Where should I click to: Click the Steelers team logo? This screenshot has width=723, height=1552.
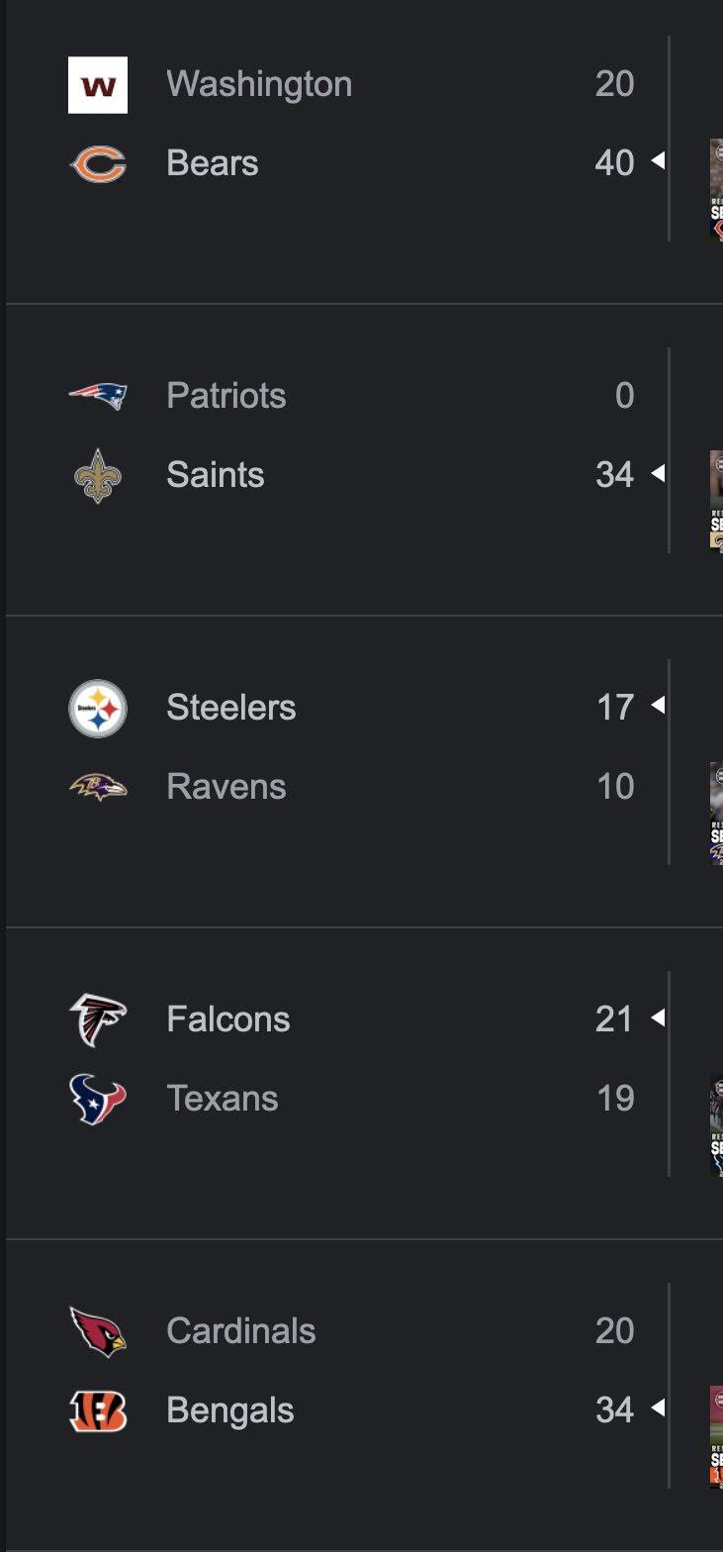(98, 709)
